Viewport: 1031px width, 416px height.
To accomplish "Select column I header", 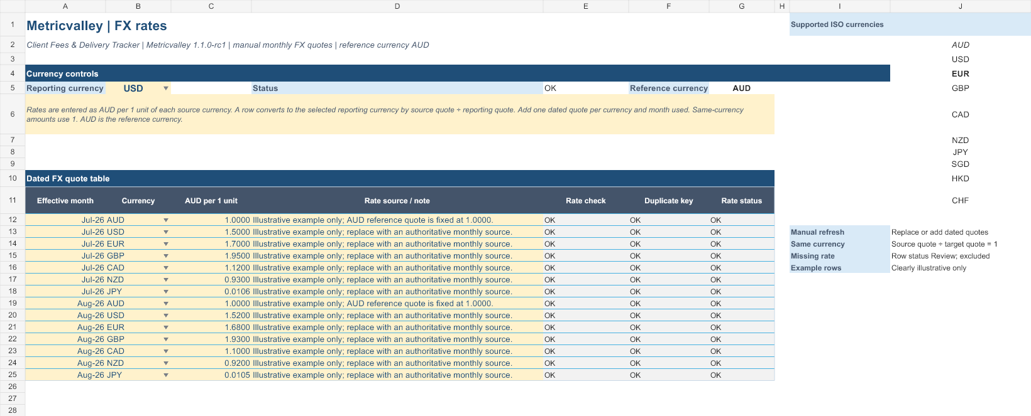I will coord(840,6).
